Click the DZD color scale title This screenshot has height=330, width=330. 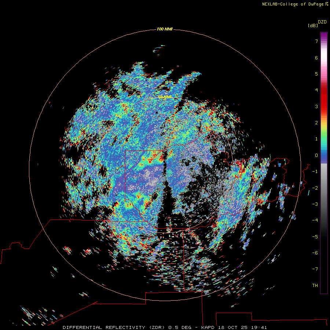tap(322, 22)
